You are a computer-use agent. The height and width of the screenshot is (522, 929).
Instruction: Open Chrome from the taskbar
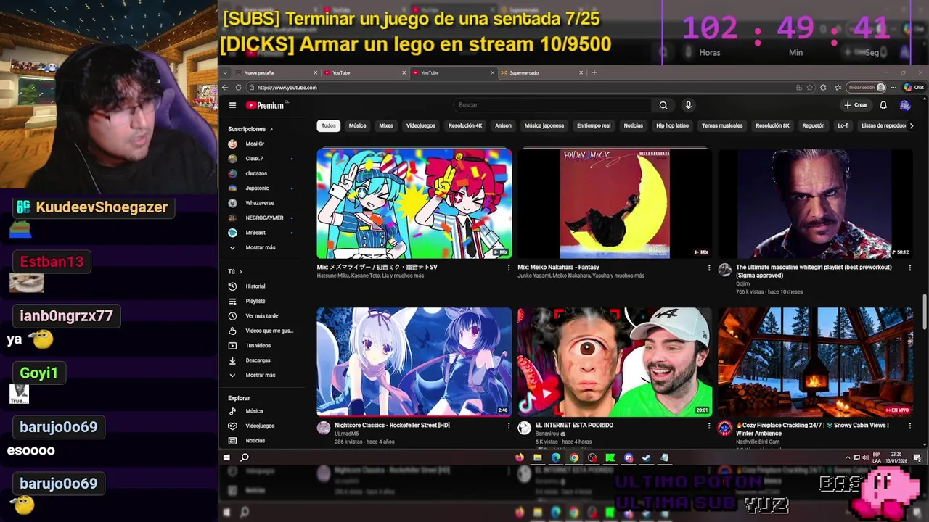click(x=574, y=457)
